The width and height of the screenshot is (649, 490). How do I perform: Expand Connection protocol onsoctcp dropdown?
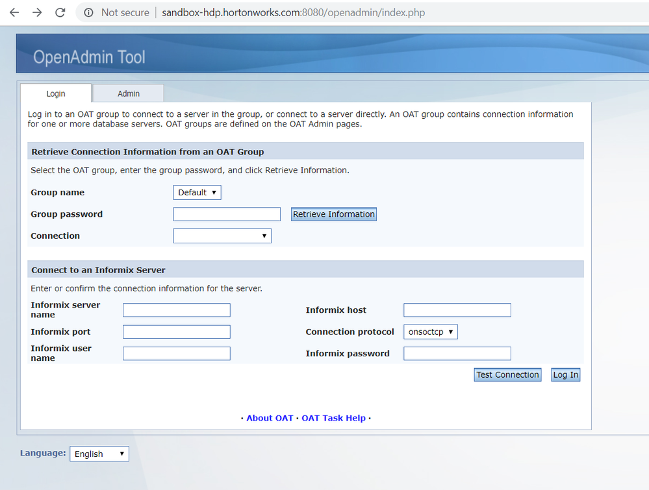tap(431, 332)
